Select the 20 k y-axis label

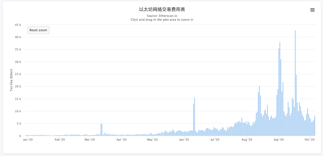pos(18,87)
